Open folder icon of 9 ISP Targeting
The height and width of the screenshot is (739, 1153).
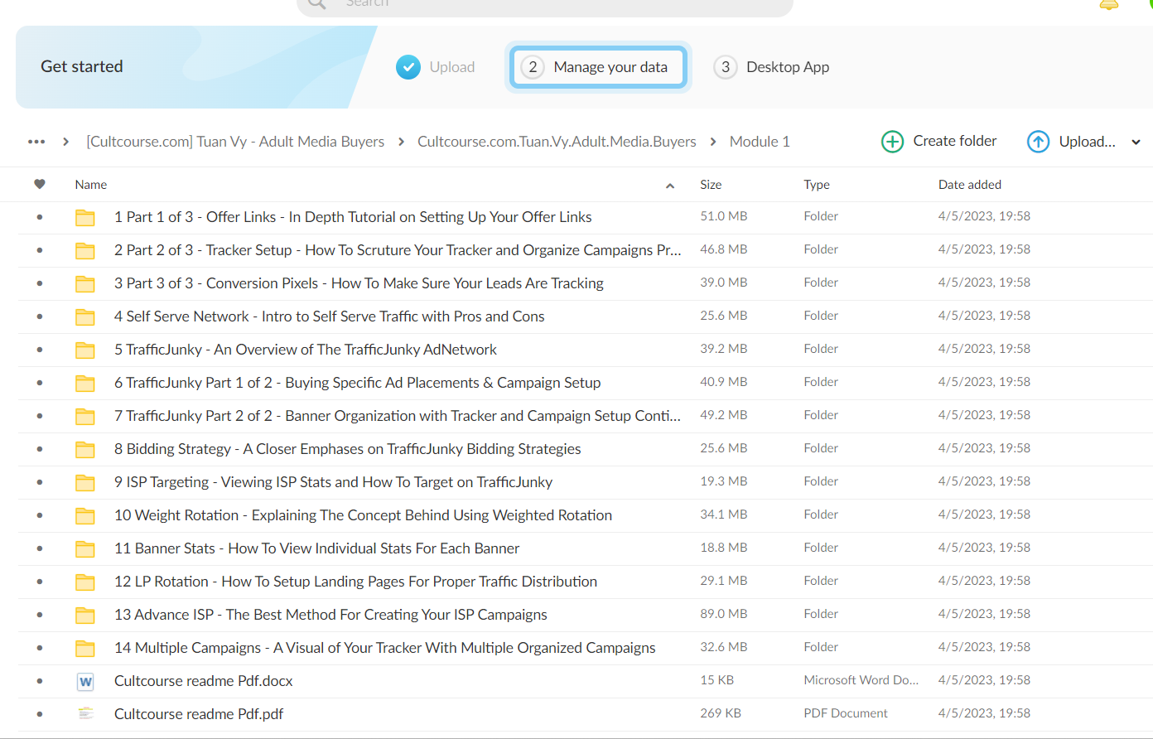[85, 482]
